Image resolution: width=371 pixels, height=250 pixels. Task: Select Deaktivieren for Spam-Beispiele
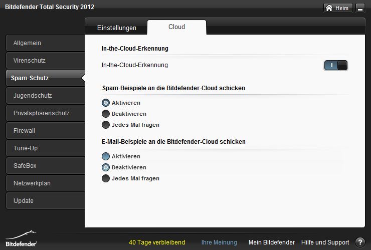pyautogui.click(x=106, y=114)
